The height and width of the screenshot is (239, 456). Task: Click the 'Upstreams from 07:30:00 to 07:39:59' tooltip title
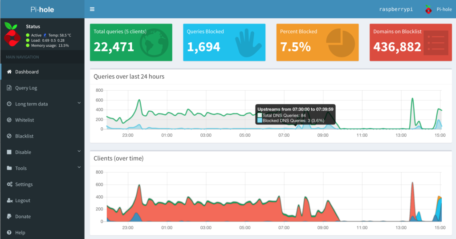[296, 109]
